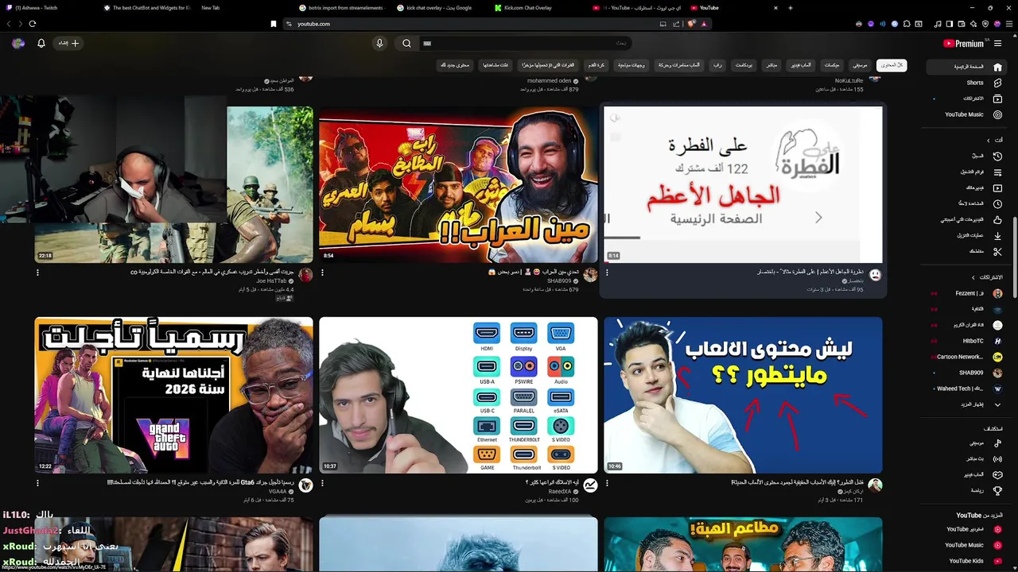Open the account avatar menu

[18, 44]
